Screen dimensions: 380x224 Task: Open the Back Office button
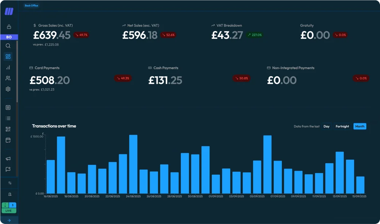pos(31,5)
